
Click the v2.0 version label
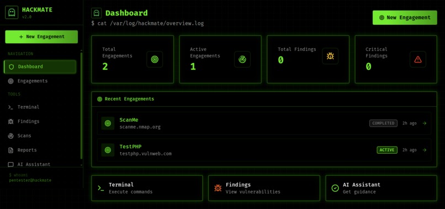point(27,17)
